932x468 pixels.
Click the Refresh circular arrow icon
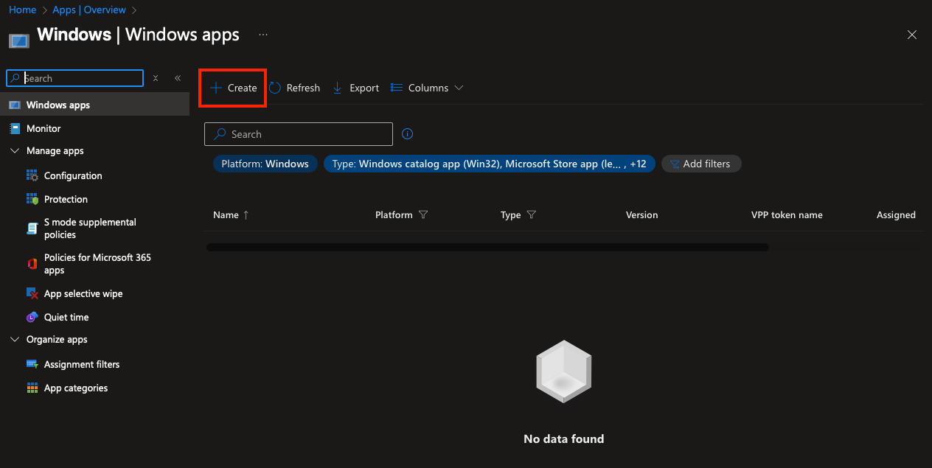(x=275, y=88)
